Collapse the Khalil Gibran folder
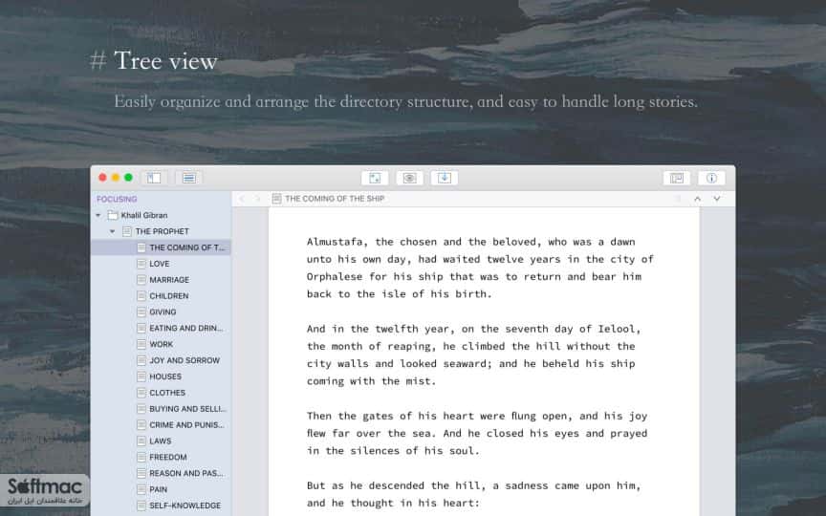The image size is (826, 516). (98, 215)
